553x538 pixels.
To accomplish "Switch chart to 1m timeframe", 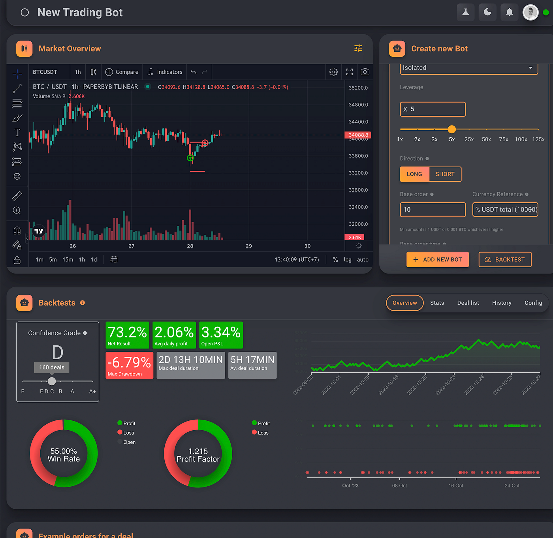I will coord(39,259).
